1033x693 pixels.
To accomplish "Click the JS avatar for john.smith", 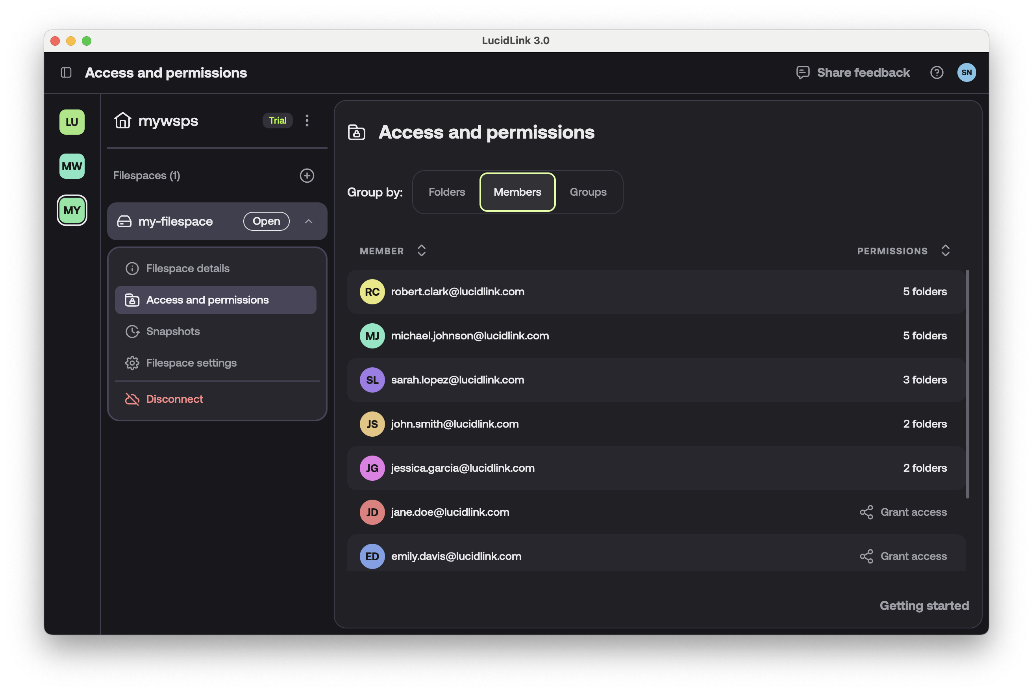I will click(x=372, y=424).
